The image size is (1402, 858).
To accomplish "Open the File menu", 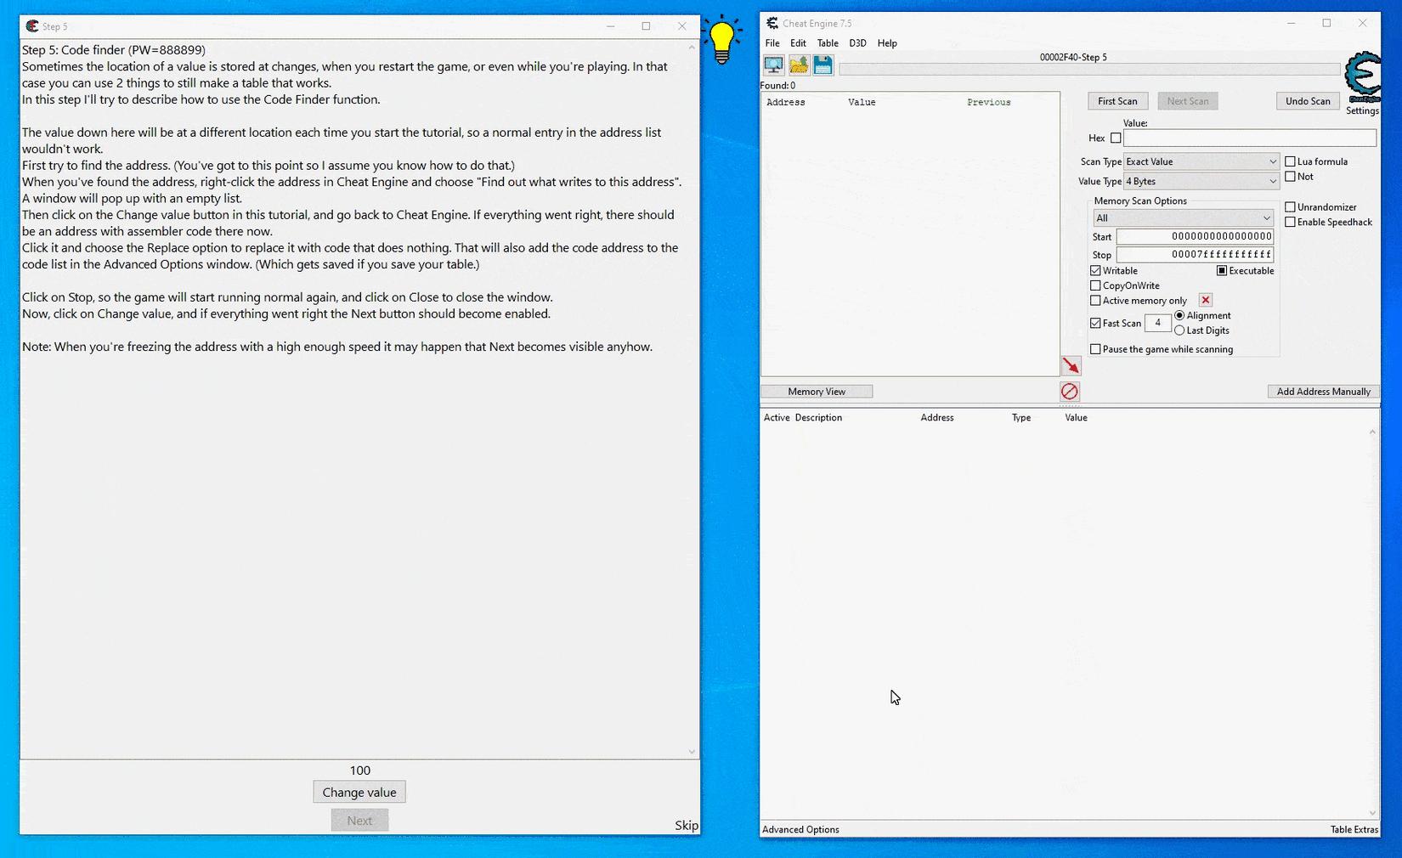I will [x=772, y=43].
